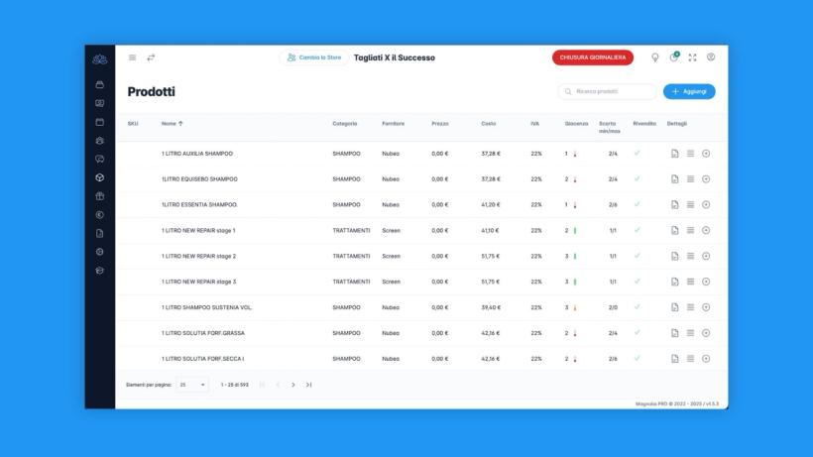Click the lightbulb tips icon
The image size is (813, 457).
click(654, 57)
